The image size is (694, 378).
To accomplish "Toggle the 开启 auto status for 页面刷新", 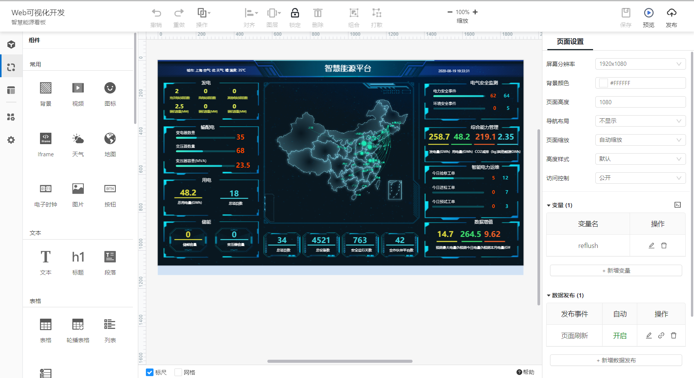I will click(x=620, y=336).
